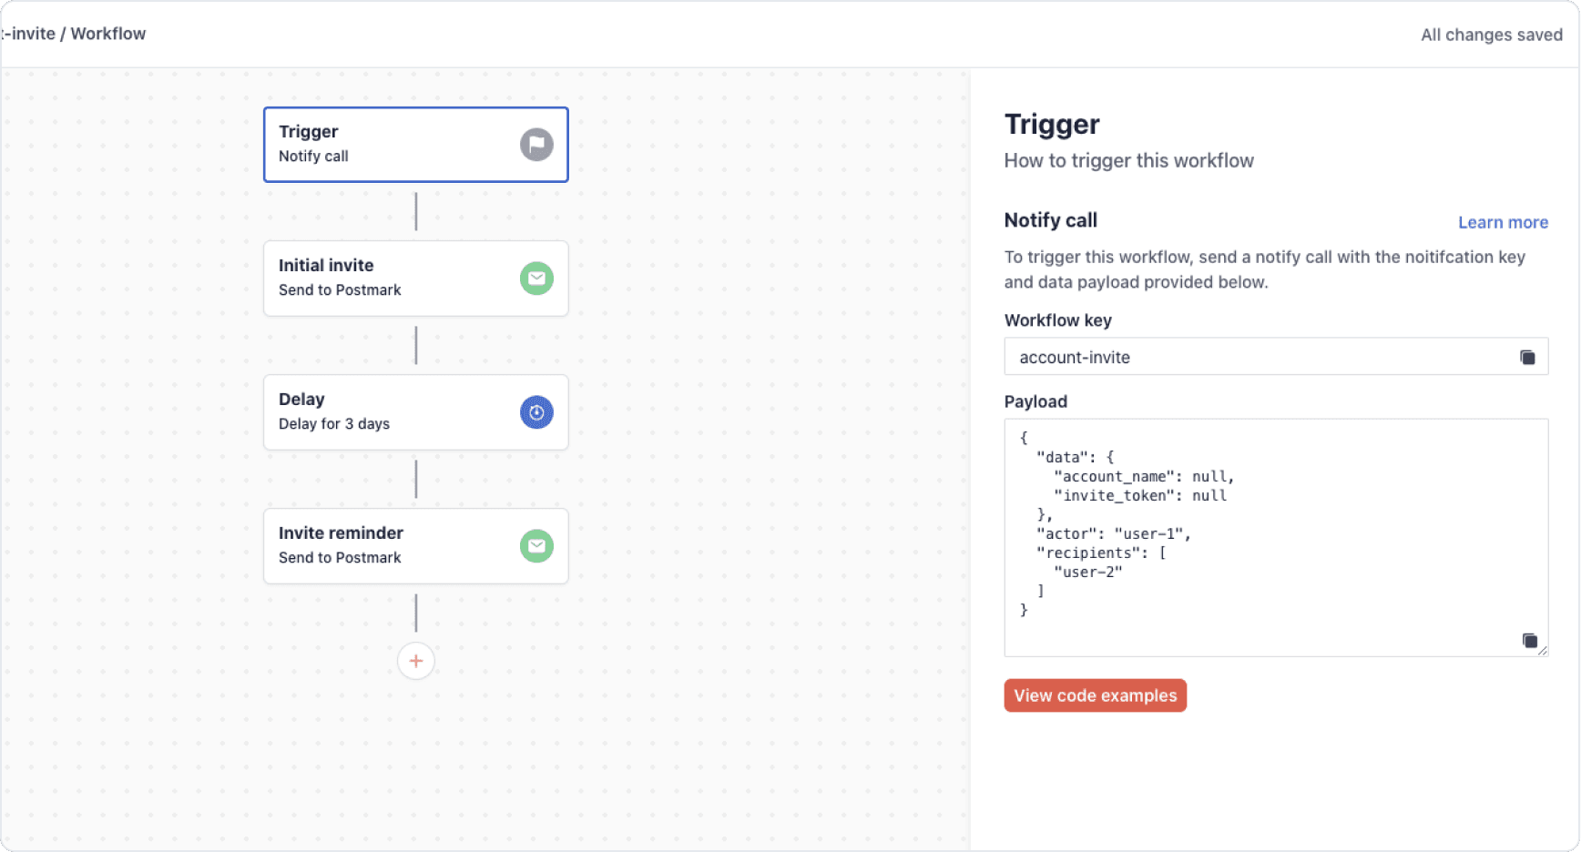Click the mail icon on the Initial invite step
1581x852 pixels.
click(536, 279)
